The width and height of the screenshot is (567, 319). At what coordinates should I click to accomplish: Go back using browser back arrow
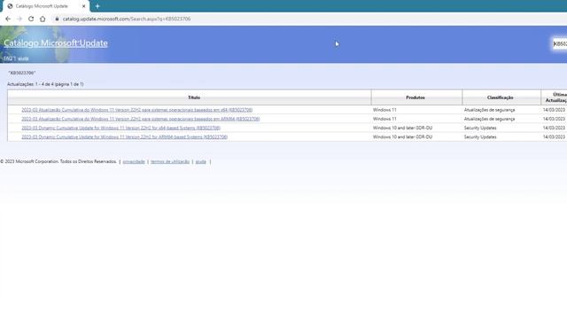pos(8,19)
